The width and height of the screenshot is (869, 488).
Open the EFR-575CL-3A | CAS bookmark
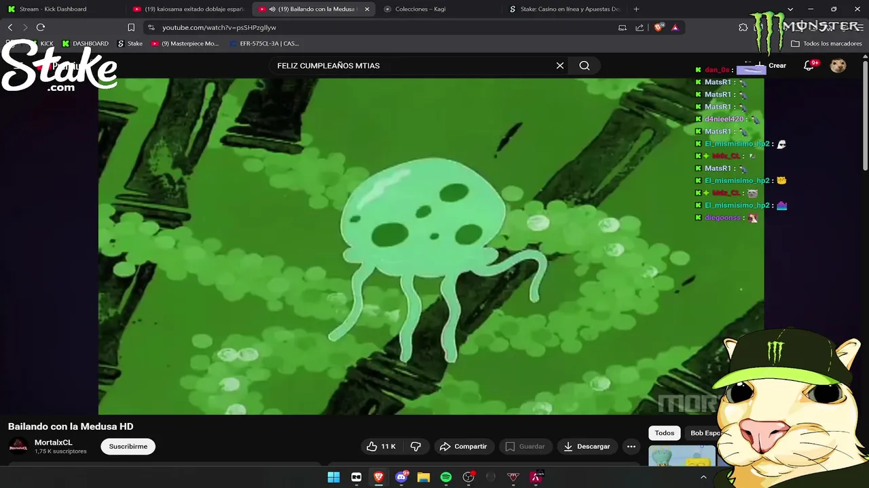coord(264,43)
